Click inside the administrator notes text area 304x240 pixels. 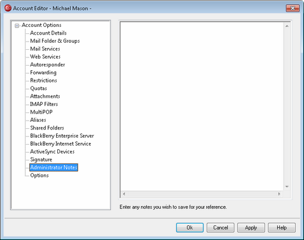point(202,107)
